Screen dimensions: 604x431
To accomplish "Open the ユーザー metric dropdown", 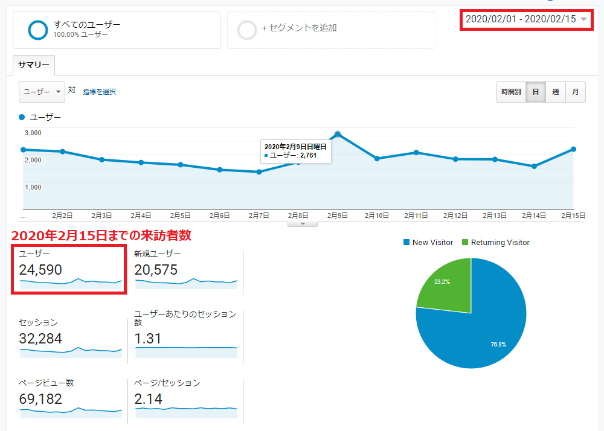I will coord(42,92).
